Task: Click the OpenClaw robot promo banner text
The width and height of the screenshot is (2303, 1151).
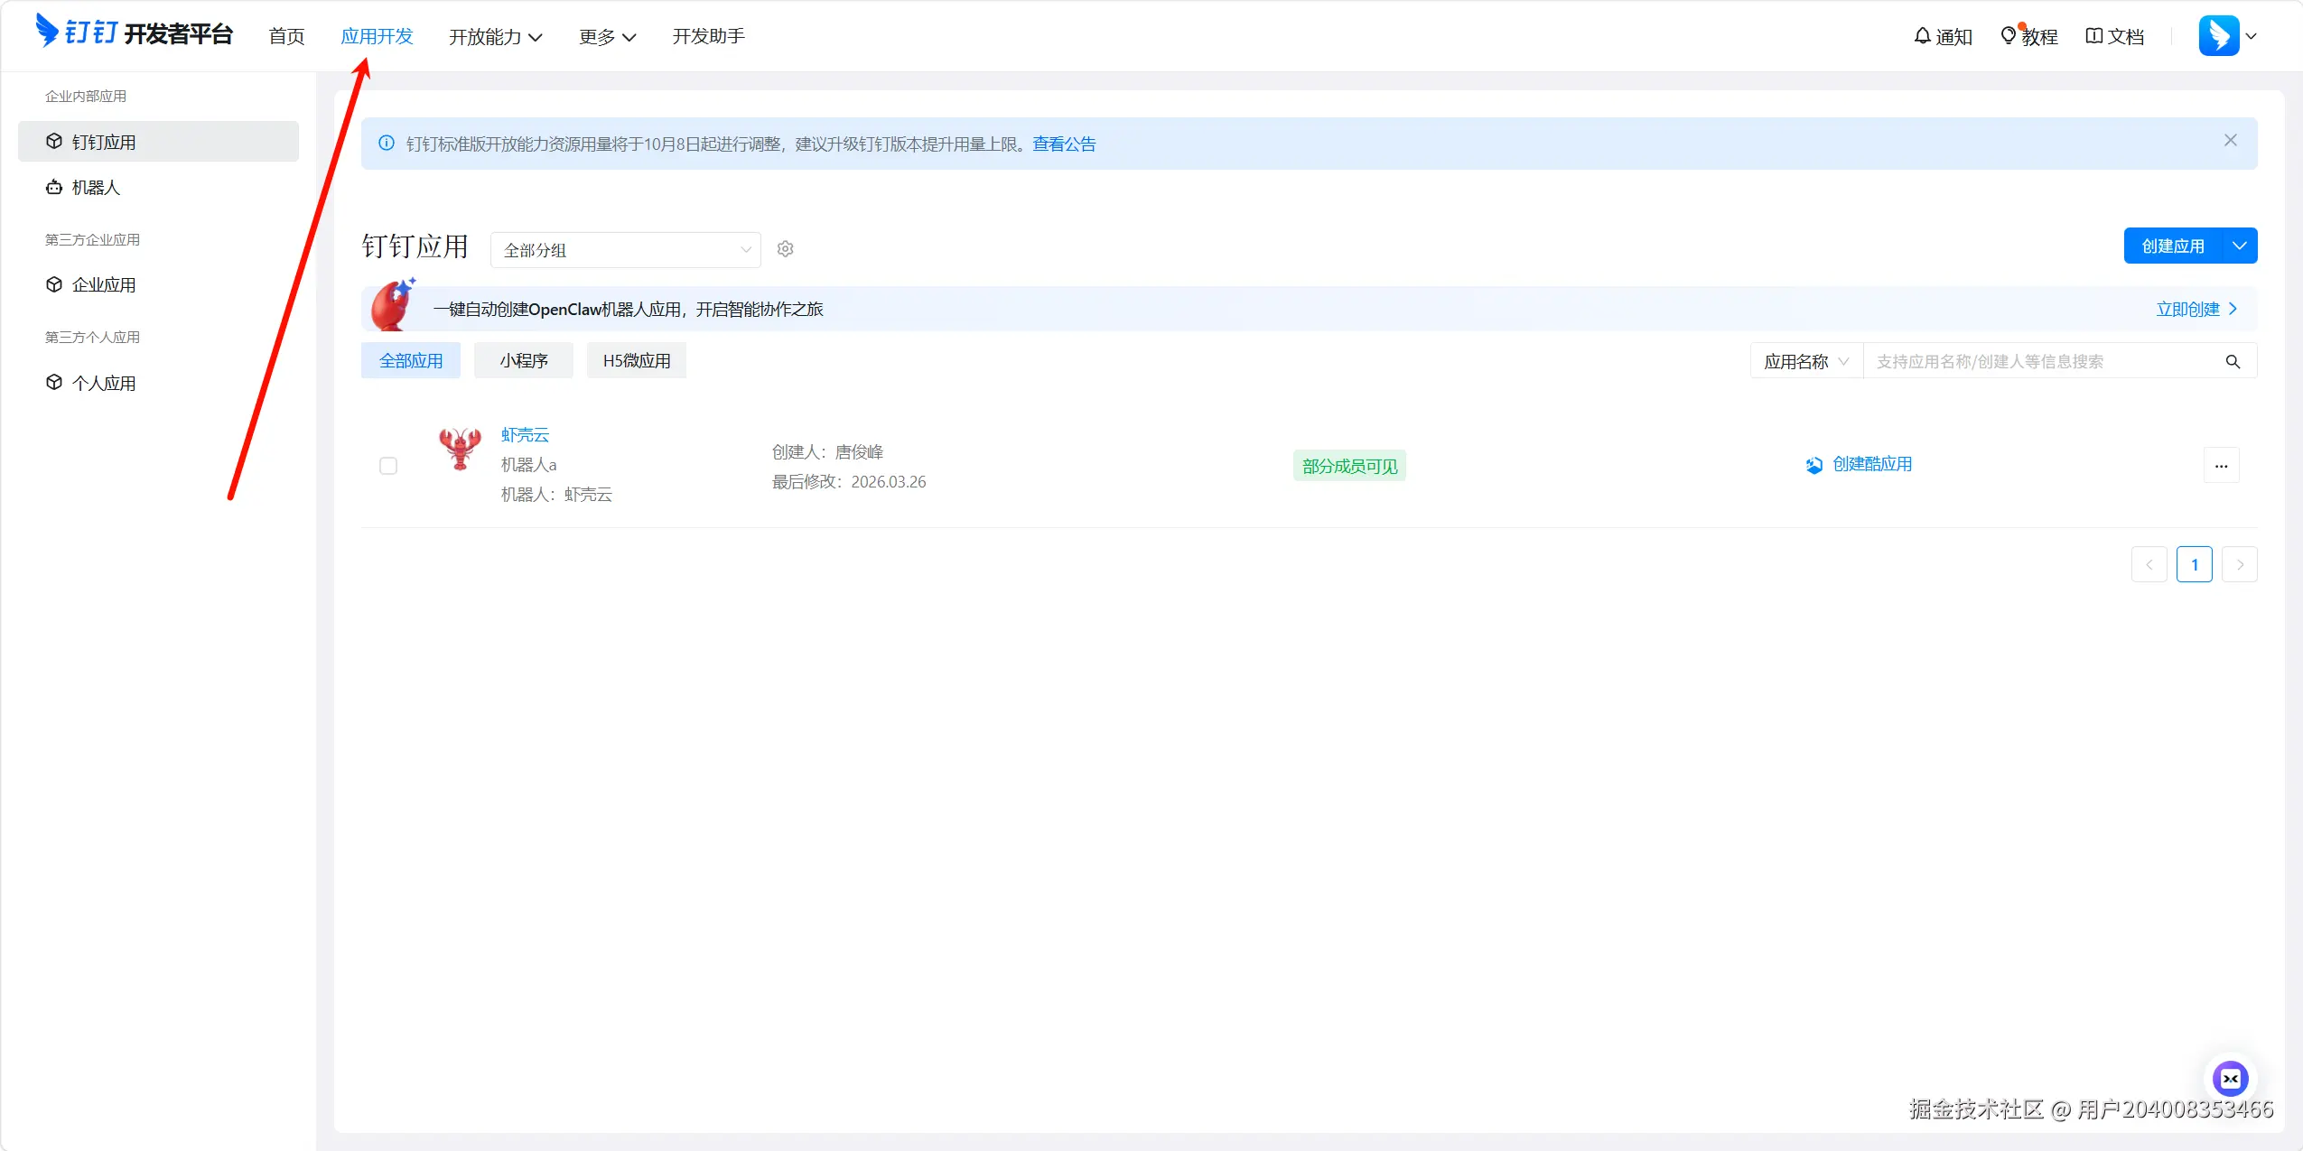Action: tap(629, 309)
